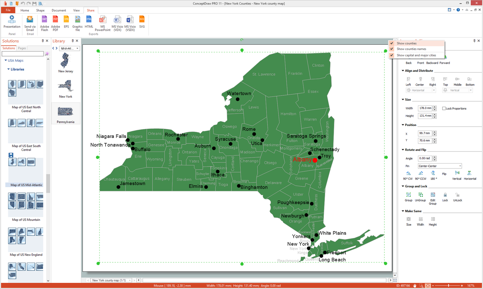Screen dimensions: 483x289
Task: Toggle Show capital and major cities
Action: [x=416, y=55]
